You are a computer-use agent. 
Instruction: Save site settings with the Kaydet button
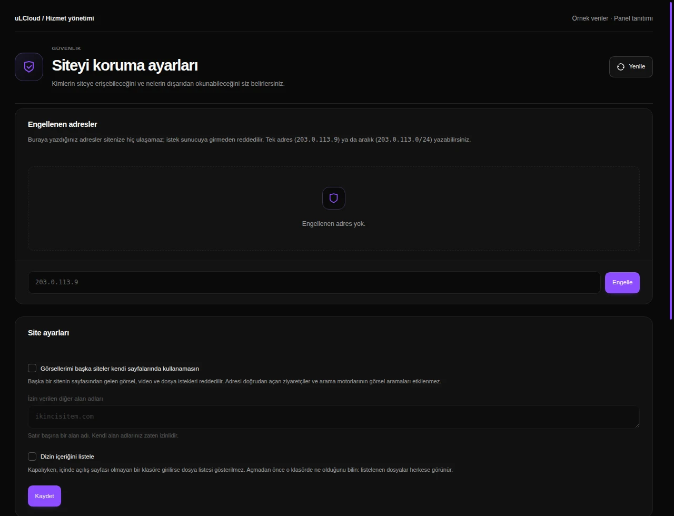tap(44, 496)
